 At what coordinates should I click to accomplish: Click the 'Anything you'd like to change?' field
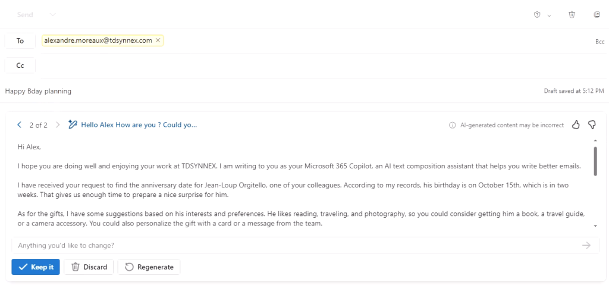tap(297, 245)
